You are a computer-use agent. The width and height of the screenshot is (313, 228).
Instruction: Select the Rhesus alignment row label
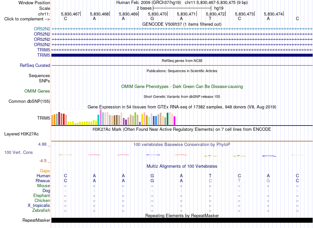point(43,181)
